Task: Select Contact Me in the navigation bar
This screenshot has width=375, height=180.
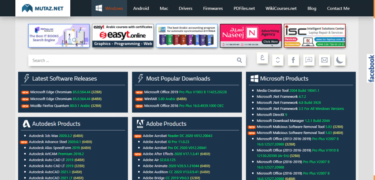Action: tap(338, 8)
